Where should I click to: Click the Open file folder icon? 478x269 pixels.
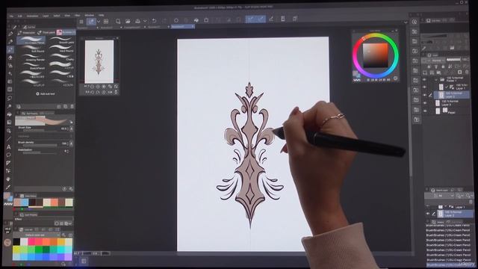tap(128, 21)
